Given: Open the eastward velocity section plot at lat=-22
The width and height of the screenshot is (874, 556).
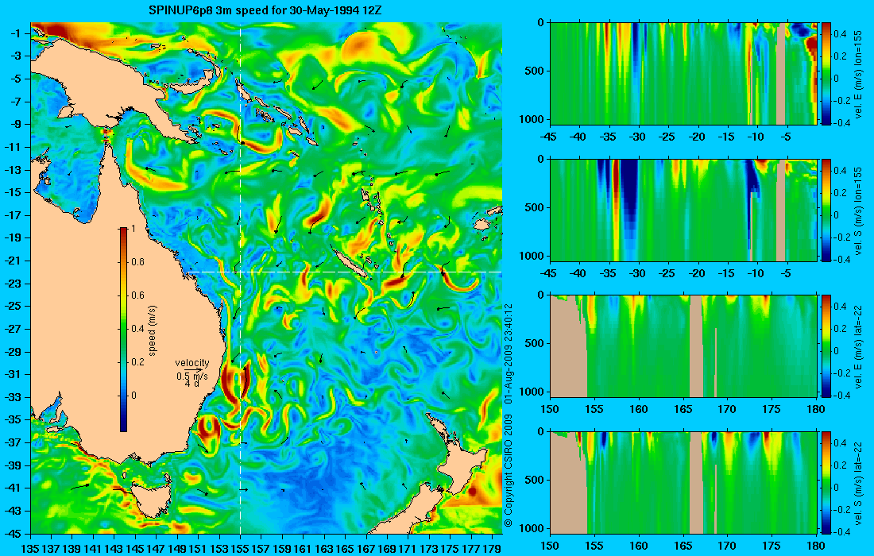Looking at the screenshot, I should (x=683, y=346).
